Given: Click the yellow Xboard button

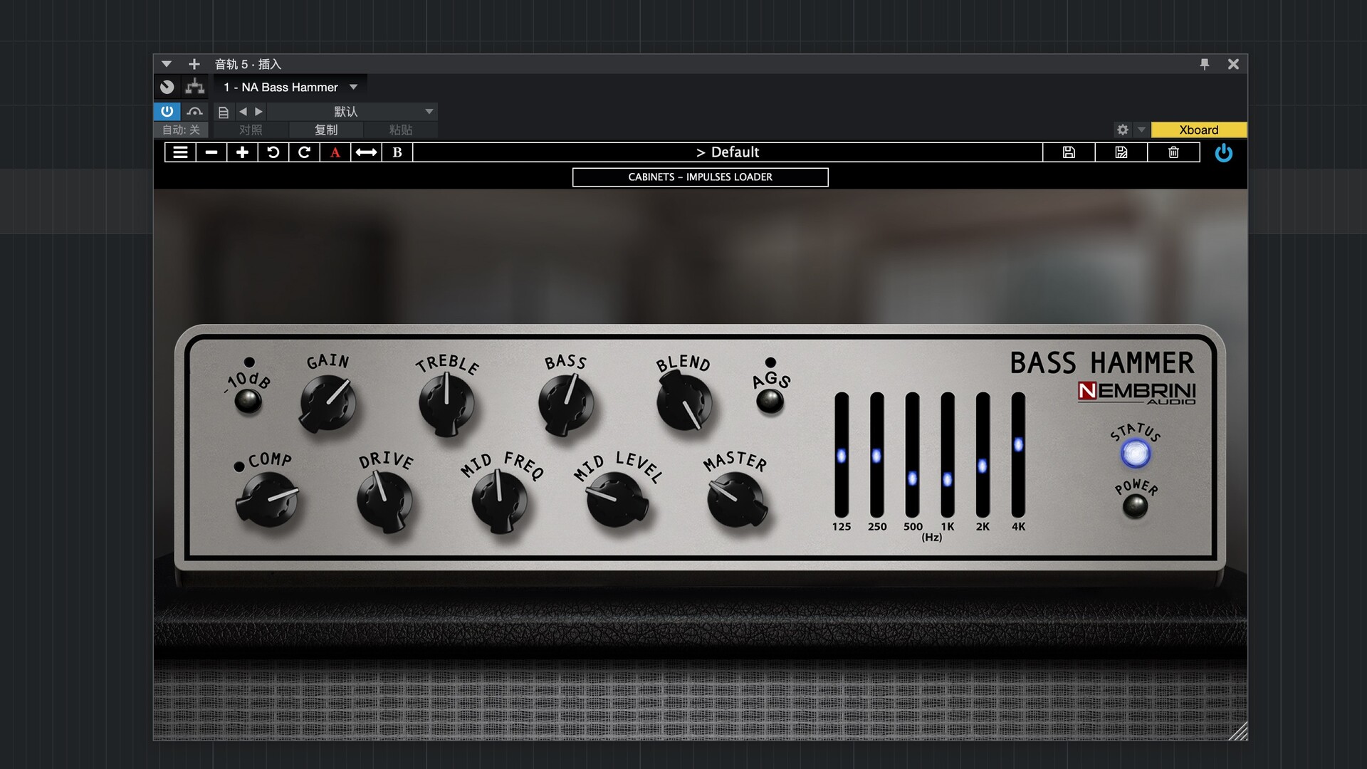Looking at the screenshot, I should (1199, 130).
